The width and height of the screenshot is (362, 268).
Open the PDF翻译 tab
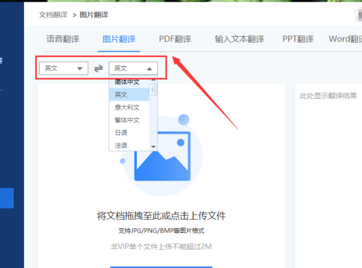[x=175, y=39]
